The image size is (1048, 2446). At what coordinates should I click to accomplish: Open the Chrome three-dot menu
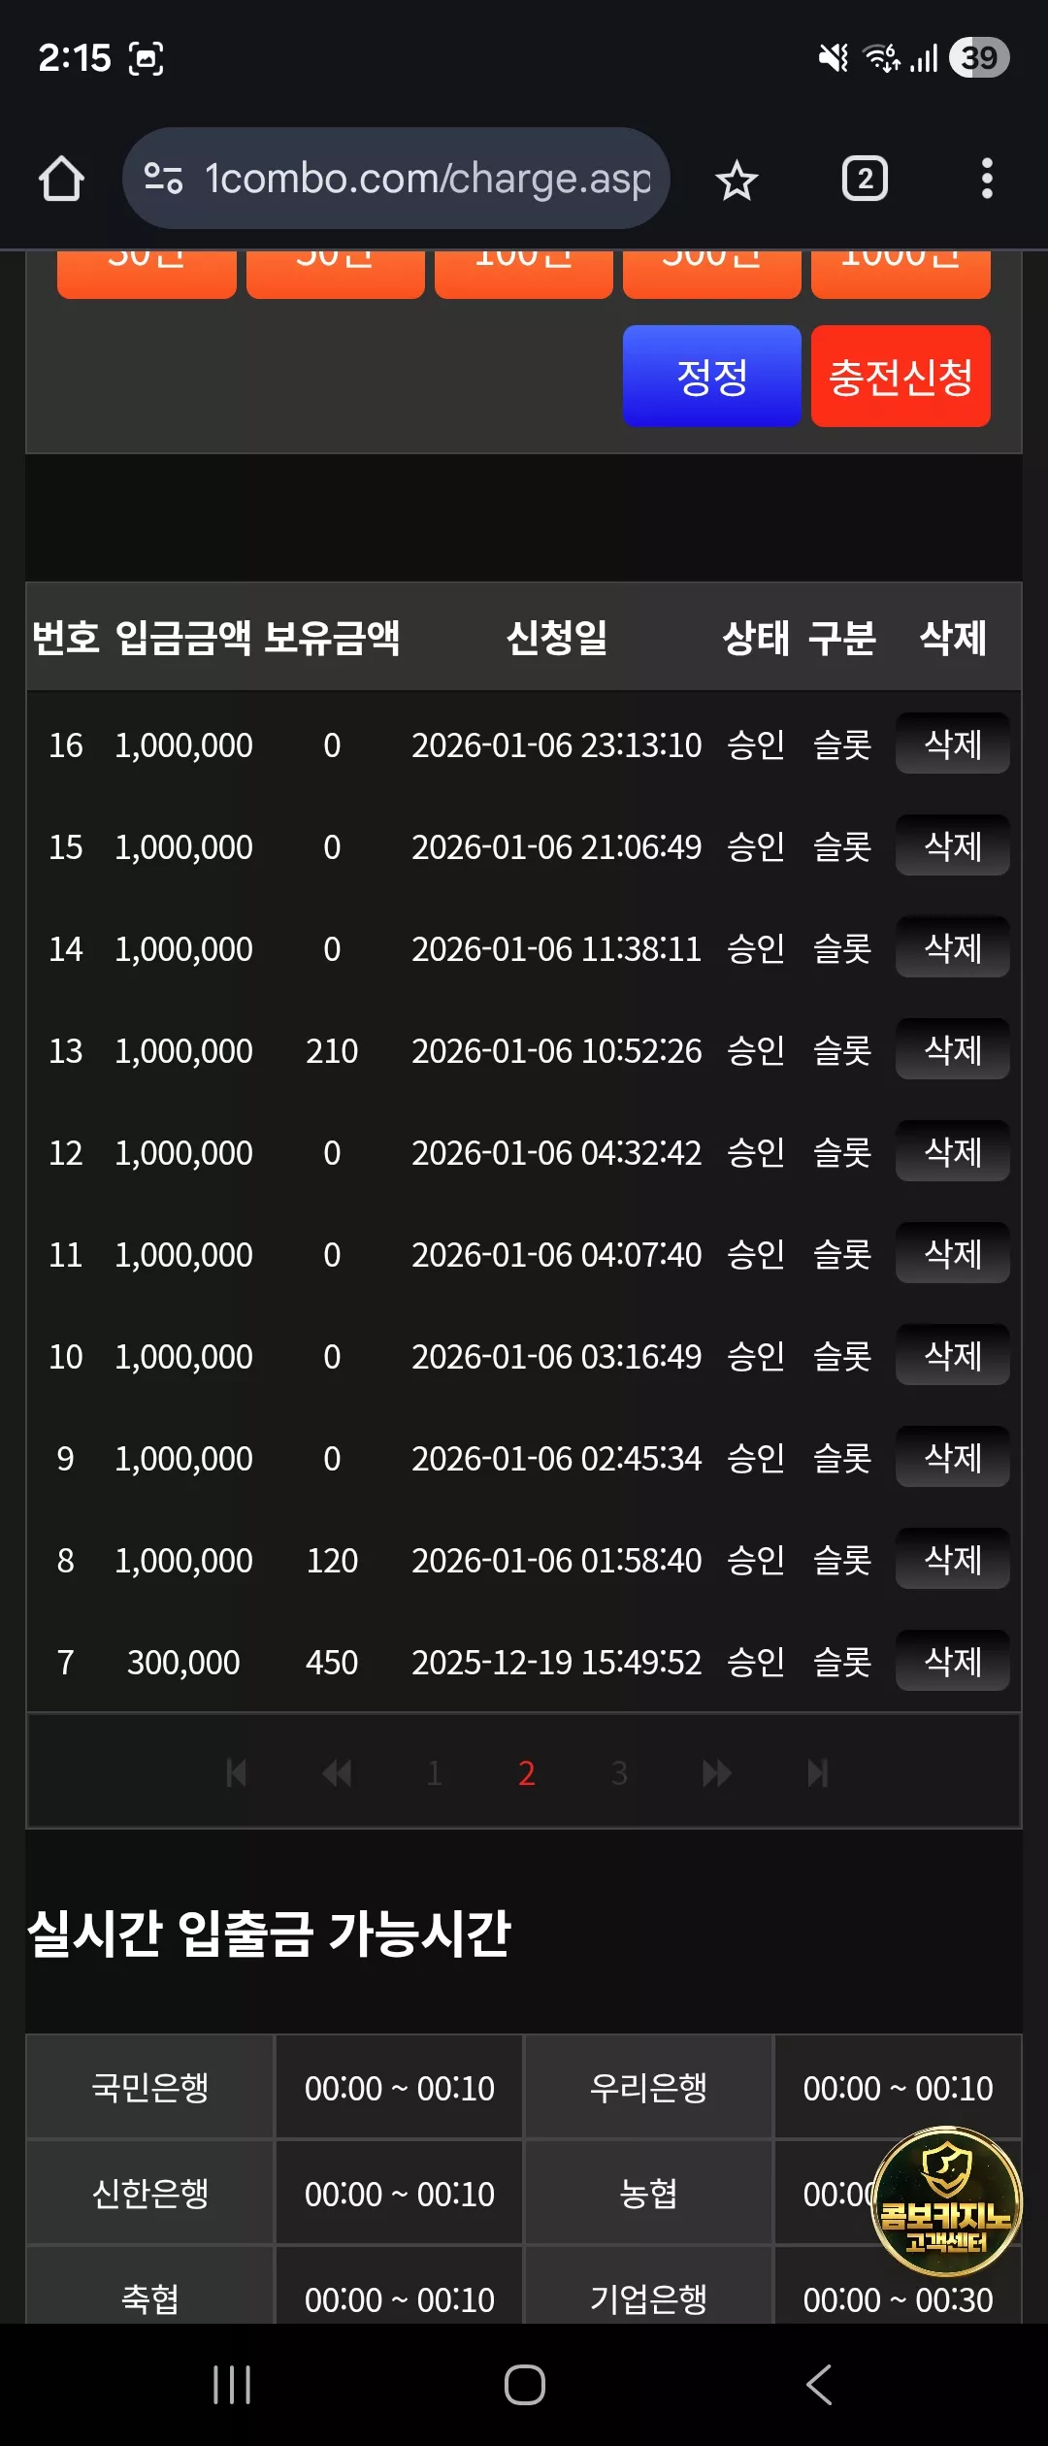(x=987, y=179)
